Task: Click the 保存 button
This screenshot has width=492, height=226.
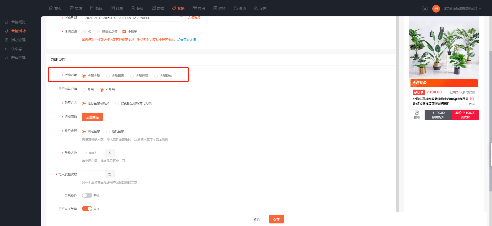Action: click(x=276, y=219)
